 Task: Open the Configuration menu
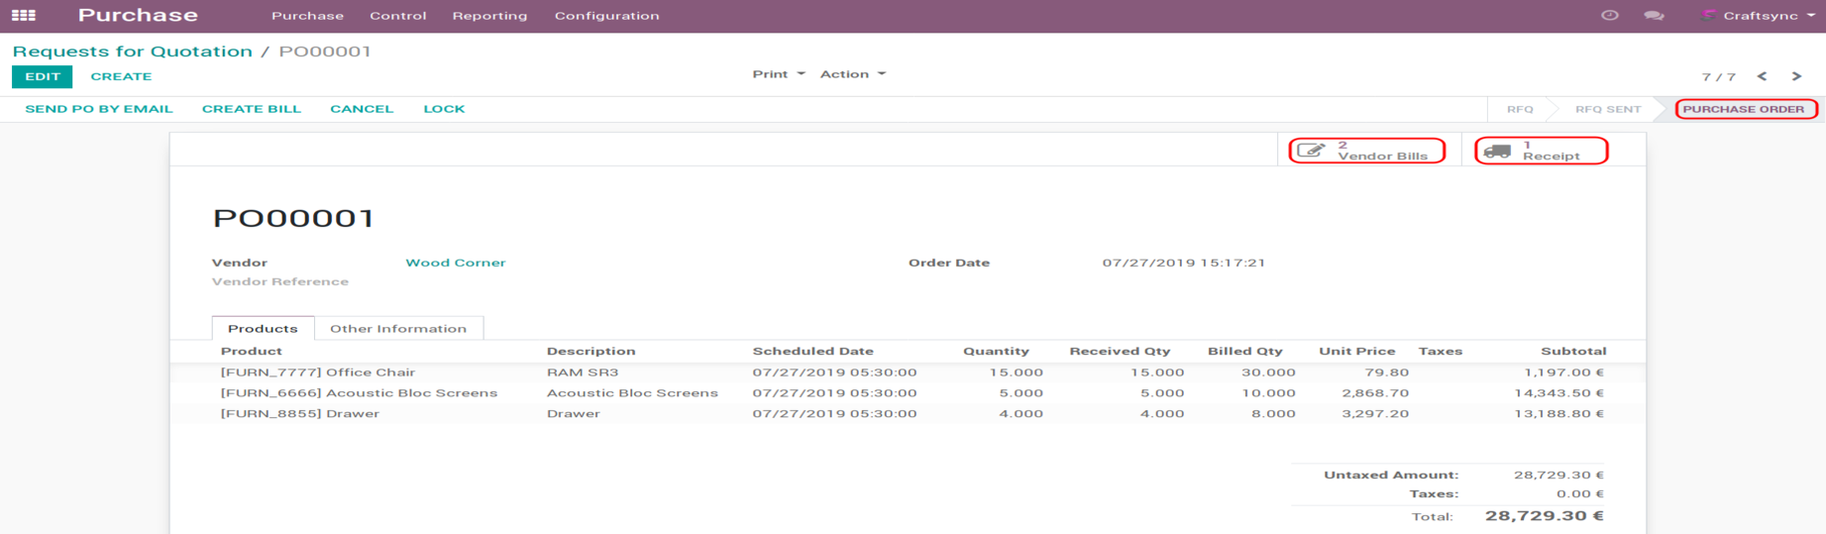click(606, 16)
